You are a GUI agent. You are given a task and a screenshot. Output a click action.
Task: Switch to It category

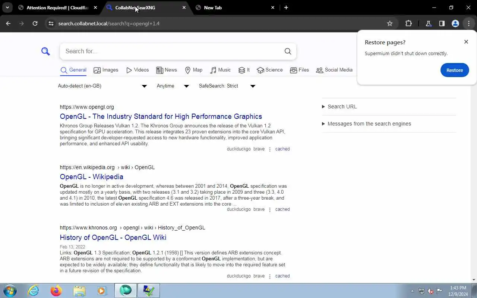(x=244, y=70)
